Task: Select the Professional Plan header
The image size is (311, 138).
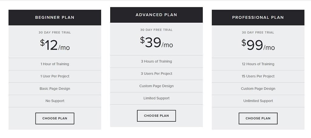Action: pyautogui.click(x=258, y=17)
